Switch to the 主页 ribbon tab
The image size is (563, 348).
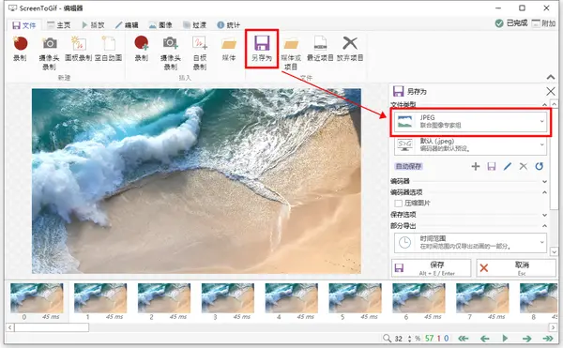[x=59, y=24]
